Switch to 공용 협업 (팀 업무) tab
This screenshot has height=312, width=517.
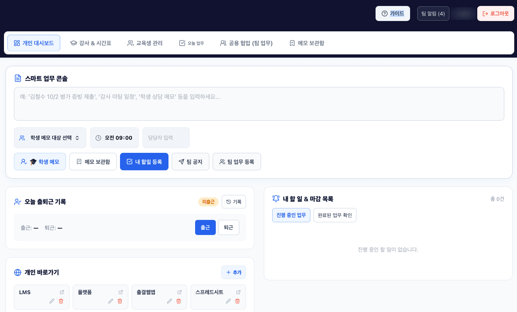tap(246, 43)
